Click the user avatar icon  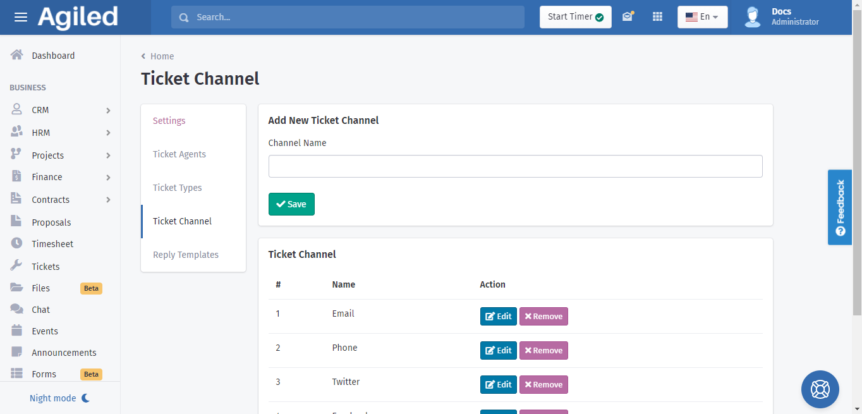tap(752, 17)
